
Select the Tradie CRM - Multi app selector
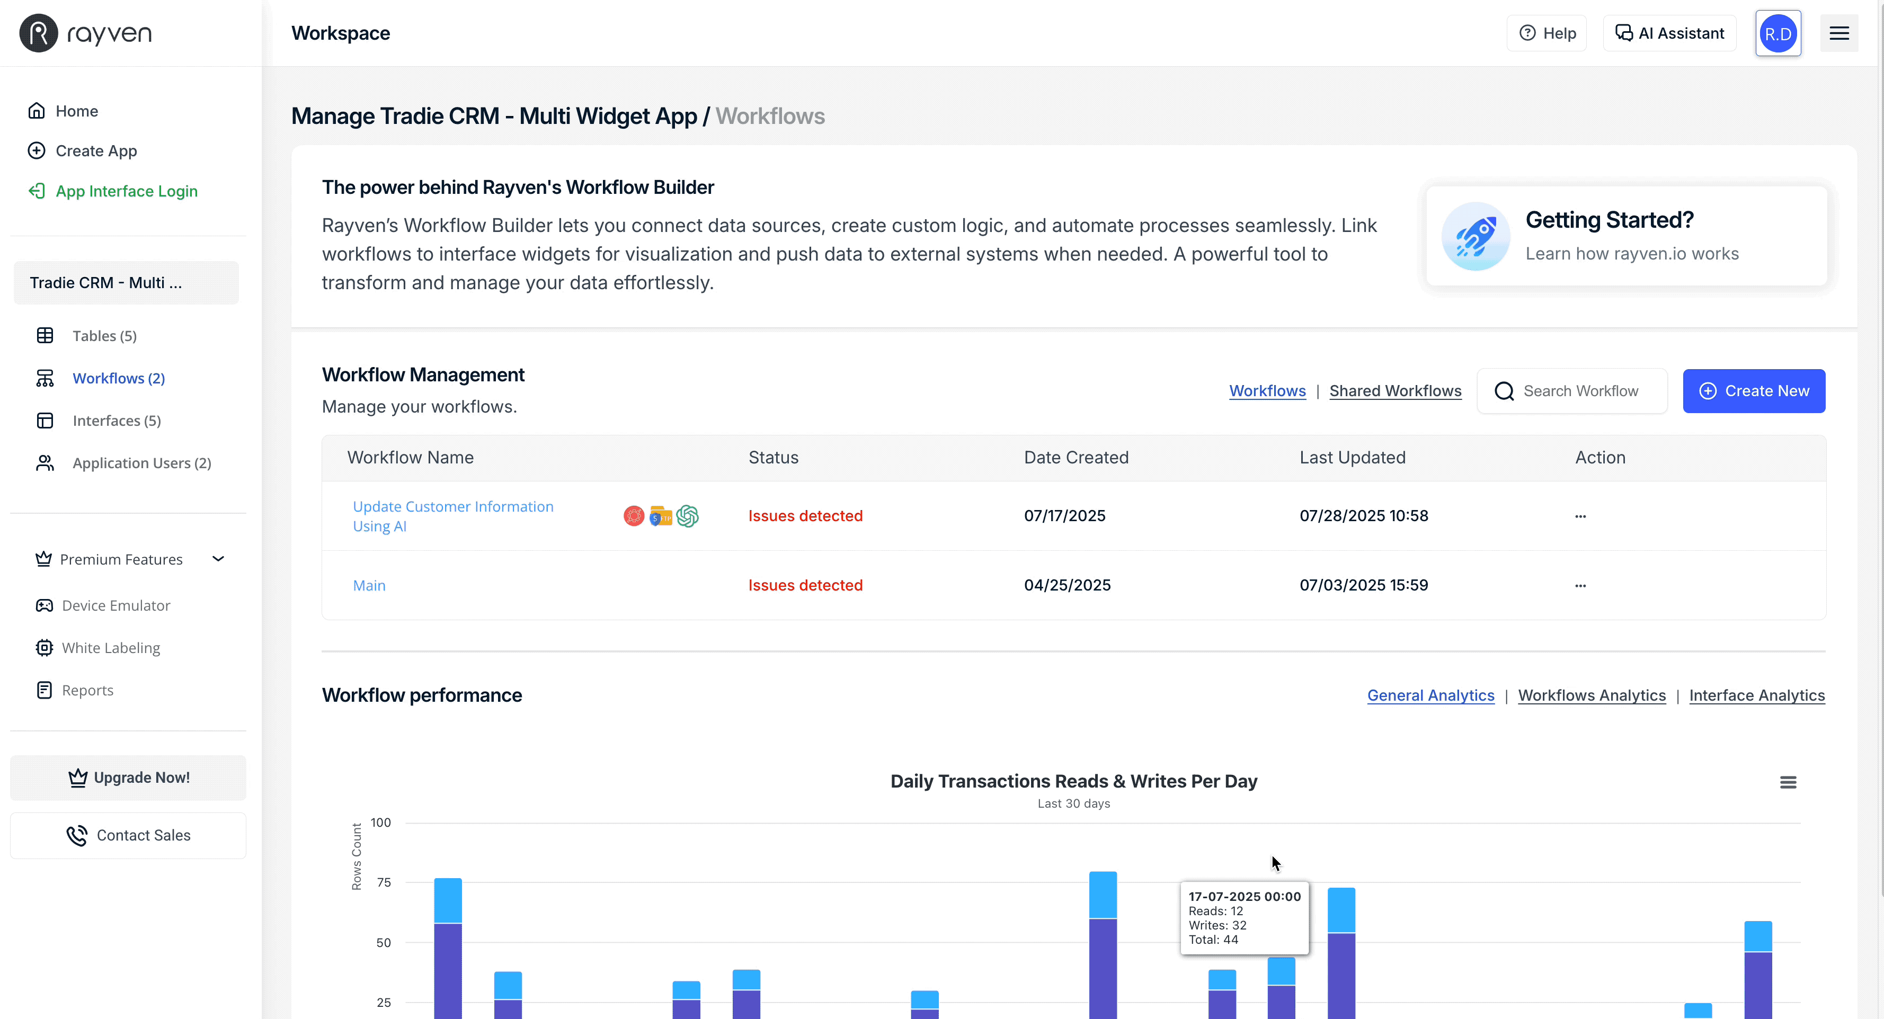coord(127,283)
